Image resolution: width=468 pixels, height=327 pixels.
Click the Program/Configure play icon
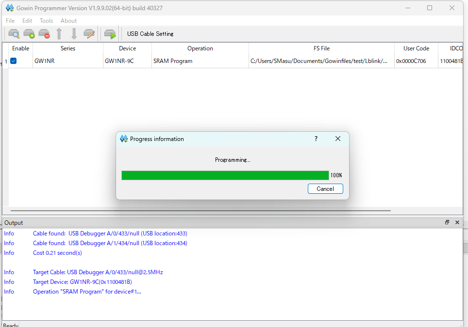point(110,34)
